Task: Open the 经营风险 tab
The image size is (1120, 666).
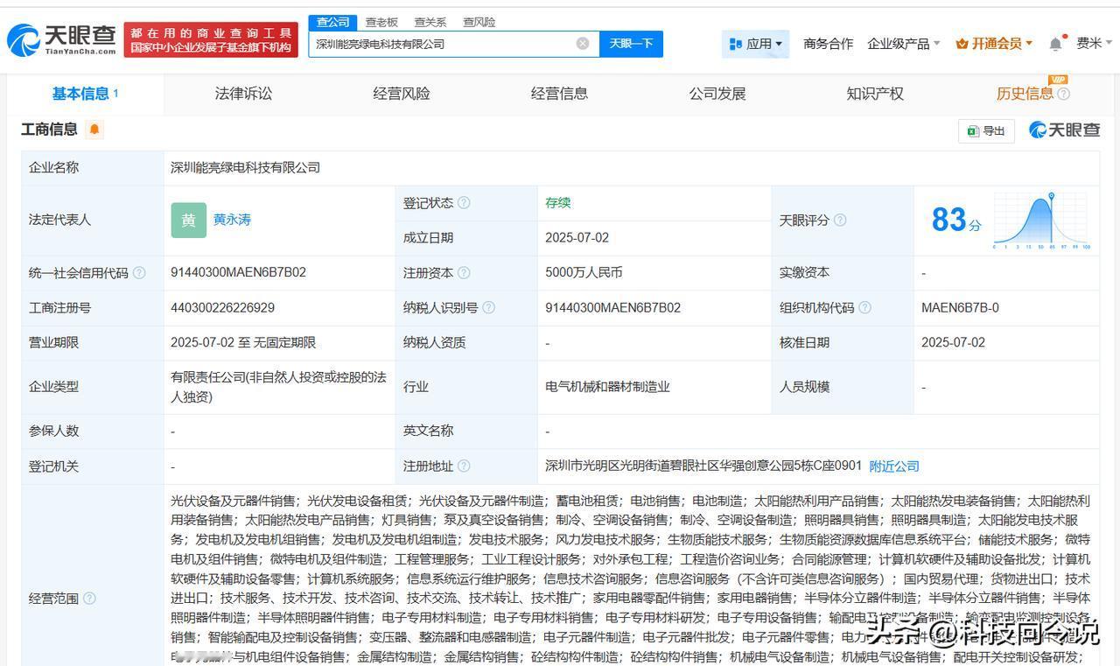Action: (x=402, y=94)
